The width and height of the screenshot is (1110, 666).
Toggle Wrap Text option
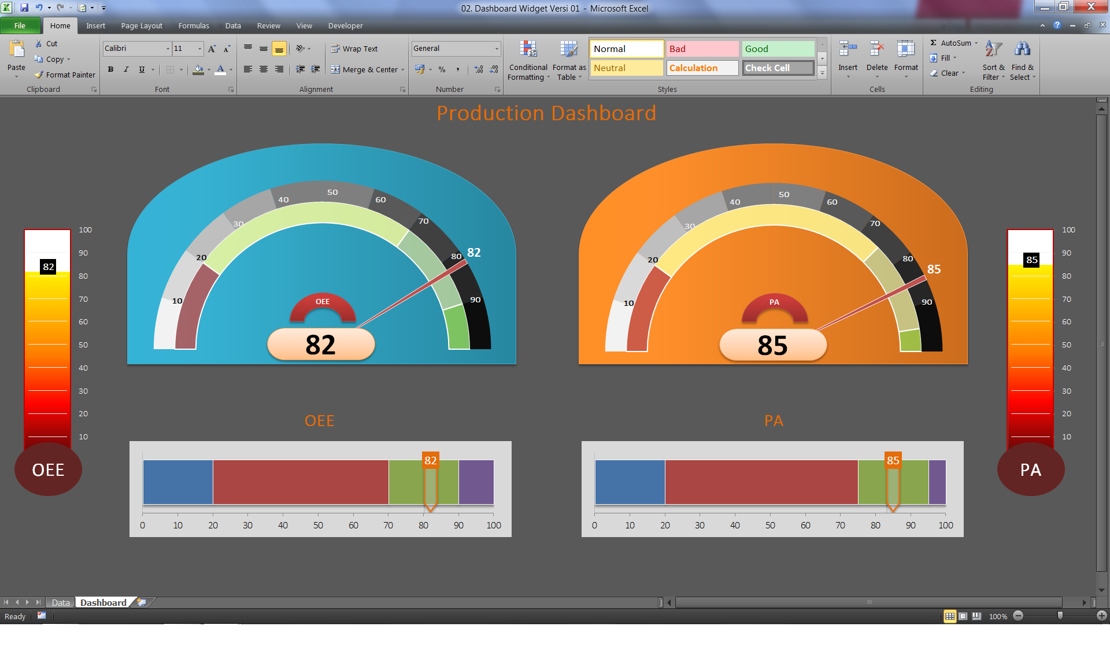click(354, 49)
